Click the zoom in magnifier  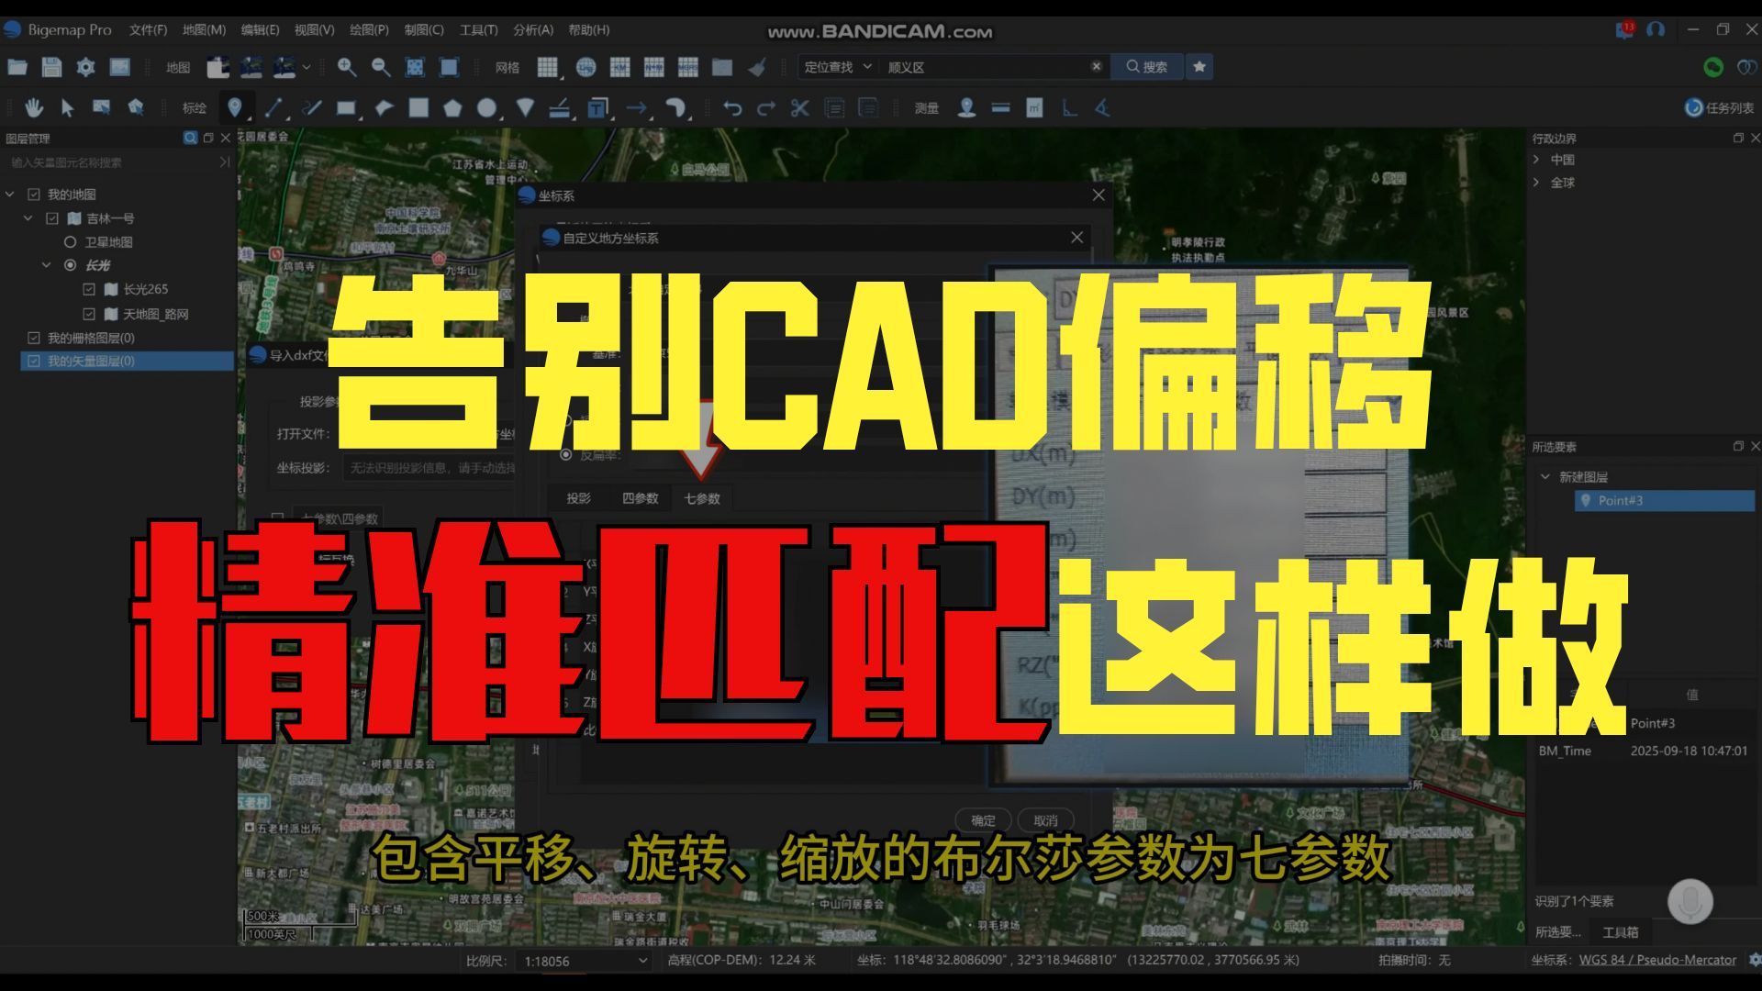pos(346,67)
